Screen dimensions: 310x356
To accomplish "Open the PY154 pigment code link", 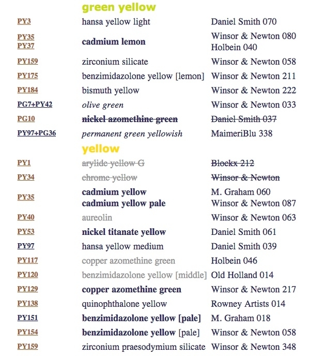I will (27, 332).
